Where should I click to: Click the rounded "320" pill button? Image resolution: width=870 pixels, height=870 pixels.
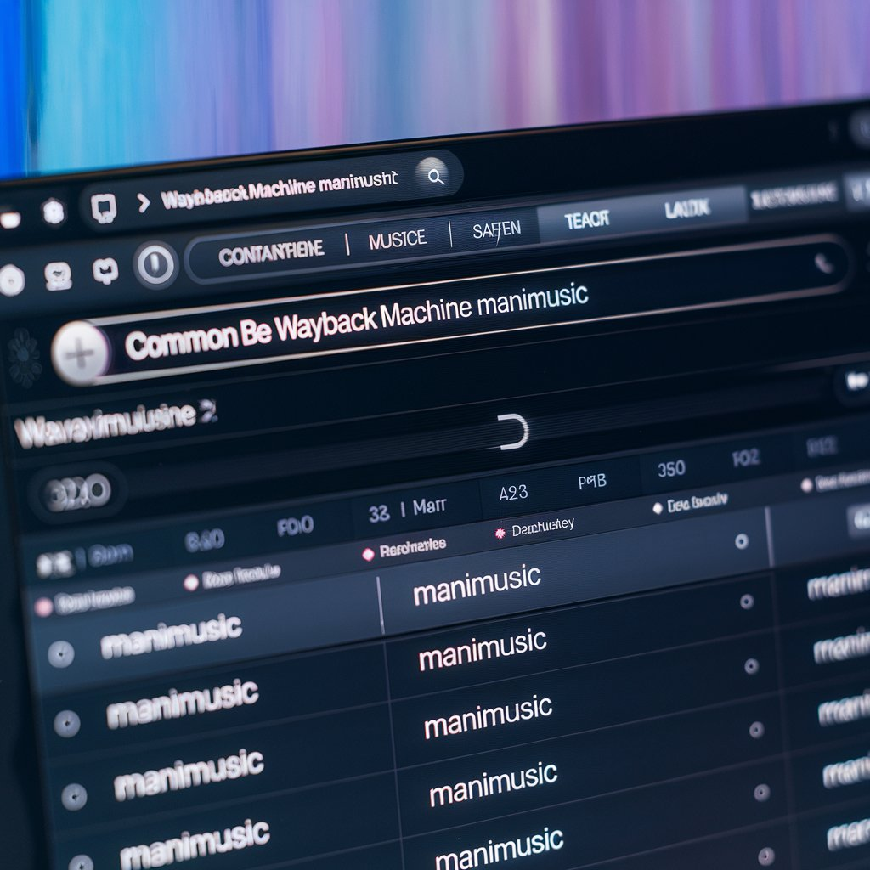coord(77,492)
